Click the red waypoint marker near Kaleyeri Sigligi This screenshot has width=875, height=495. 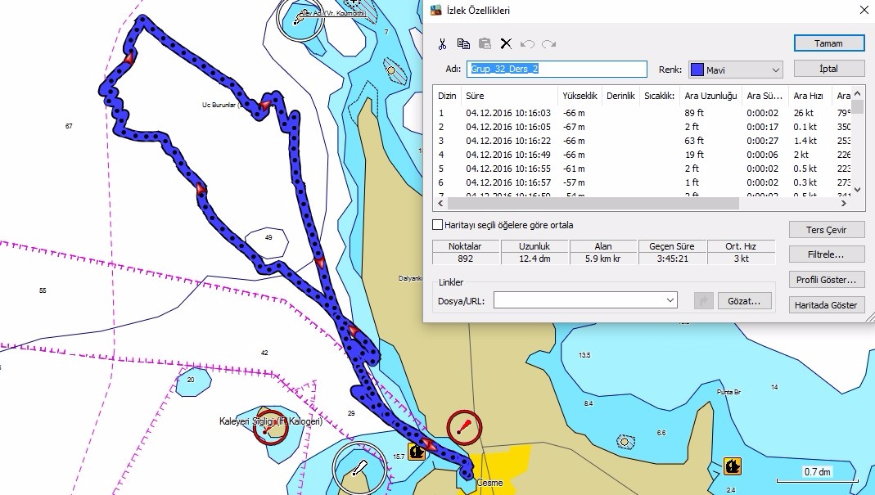pyautogui.click(x=270, y=427)
